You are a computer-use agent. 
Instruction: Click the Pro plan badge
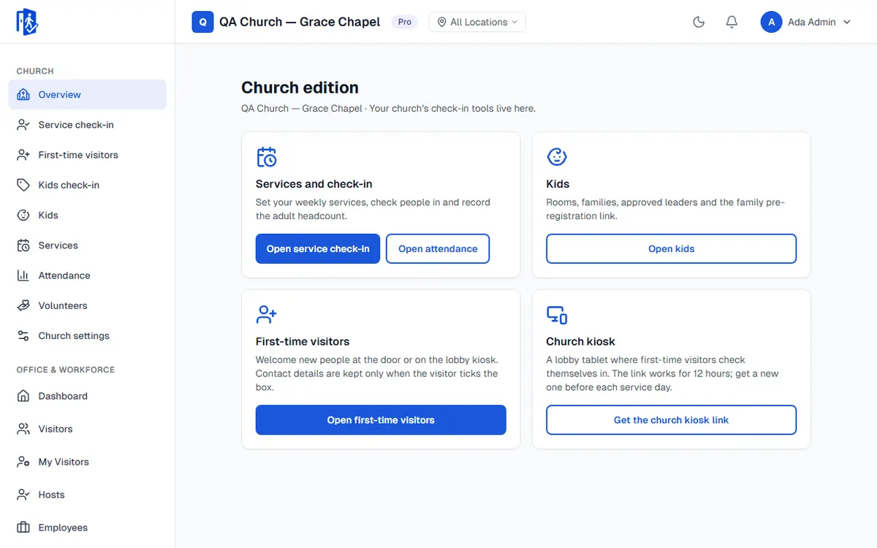pyautogui.click(x=405, y=22)
